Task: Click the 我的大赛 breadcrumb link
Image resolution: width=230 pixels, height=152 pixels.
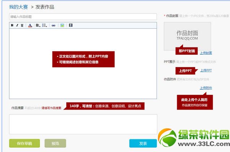Action: 18,7
